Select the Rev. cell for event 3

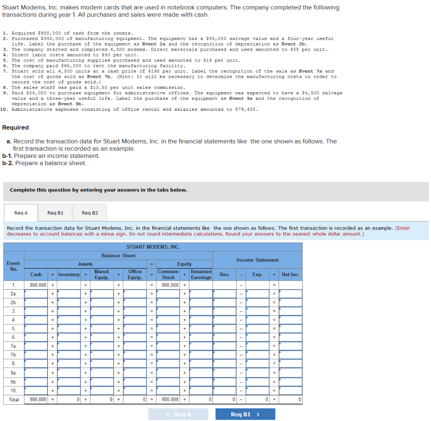[x=225, y=311]
